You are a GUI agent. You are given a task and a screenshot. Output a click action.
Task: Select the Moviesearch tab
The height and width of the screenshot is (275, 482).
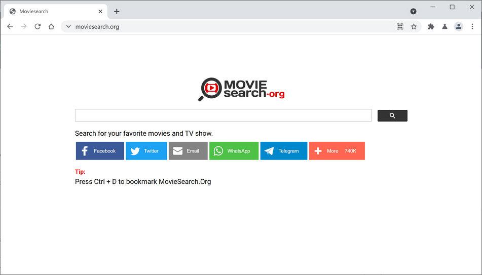pyautogui.click(x=55, y=11)
